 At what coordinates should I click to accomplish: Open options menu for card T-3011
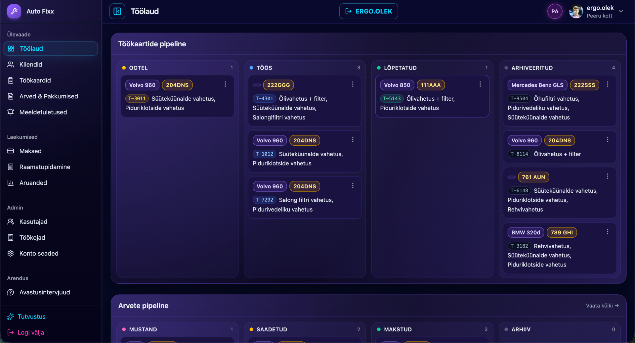click(x=225, y=84)
